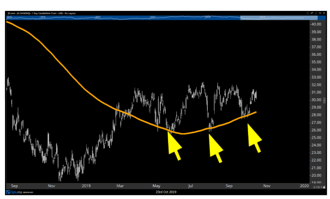Click the 2016 marker in overview timeline
The width and height of the screenshot is (330, 199).
[98, 17]
